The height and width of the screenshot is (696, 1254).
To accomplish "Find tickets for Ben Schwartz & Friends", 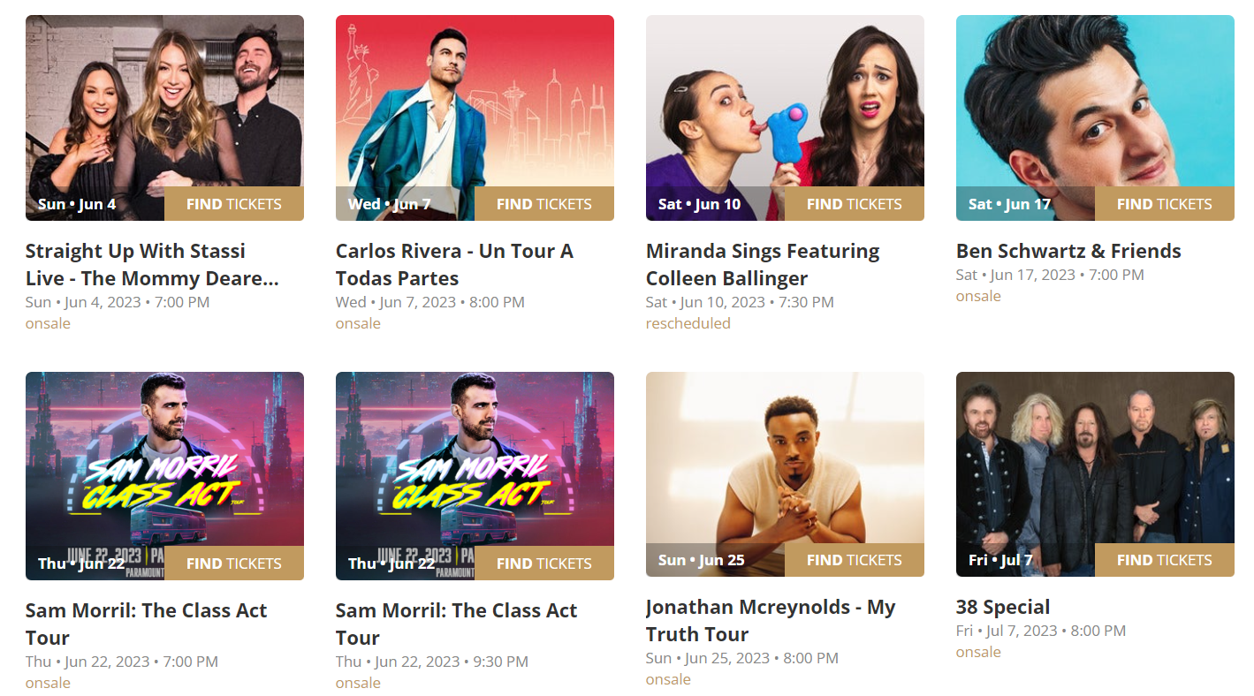I will pos(1165,204).
